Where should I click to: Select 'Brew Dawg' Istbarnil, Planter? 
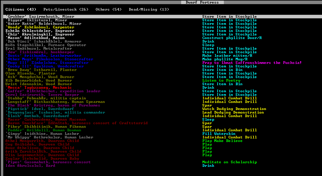[41, 70]
